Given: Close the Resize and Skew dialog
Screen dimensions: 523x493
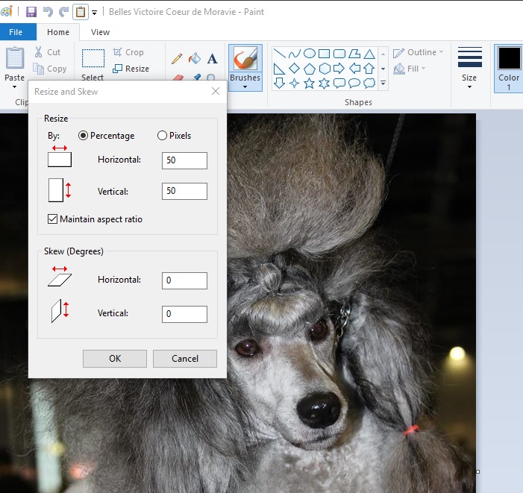Looking at the screenshot, I should pos(216,91).
